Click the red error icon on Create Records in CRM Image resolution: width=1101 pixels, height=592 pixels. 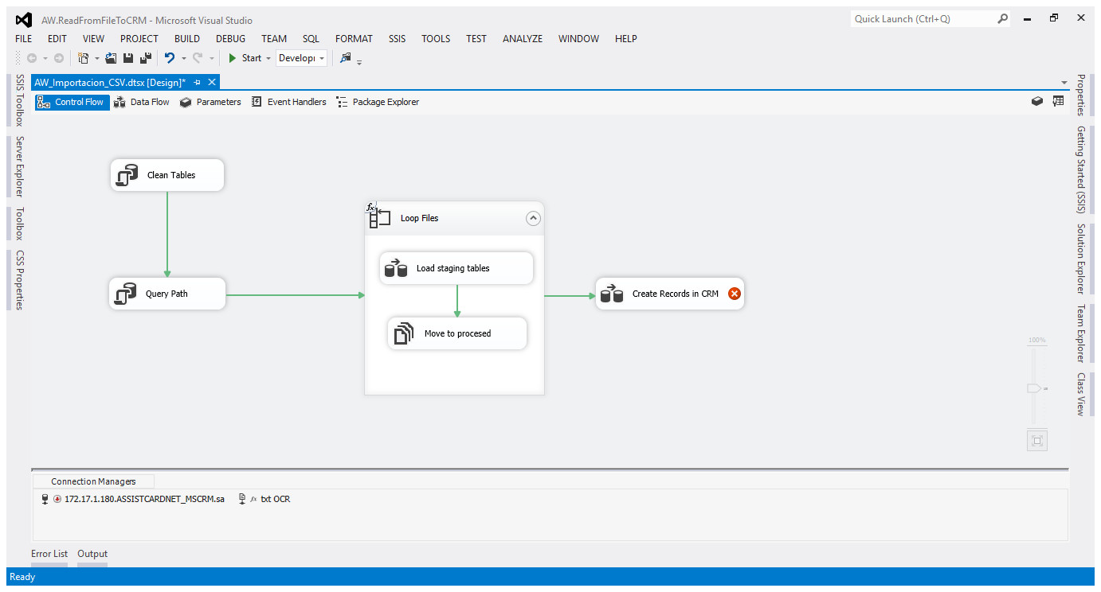point(735,294)
